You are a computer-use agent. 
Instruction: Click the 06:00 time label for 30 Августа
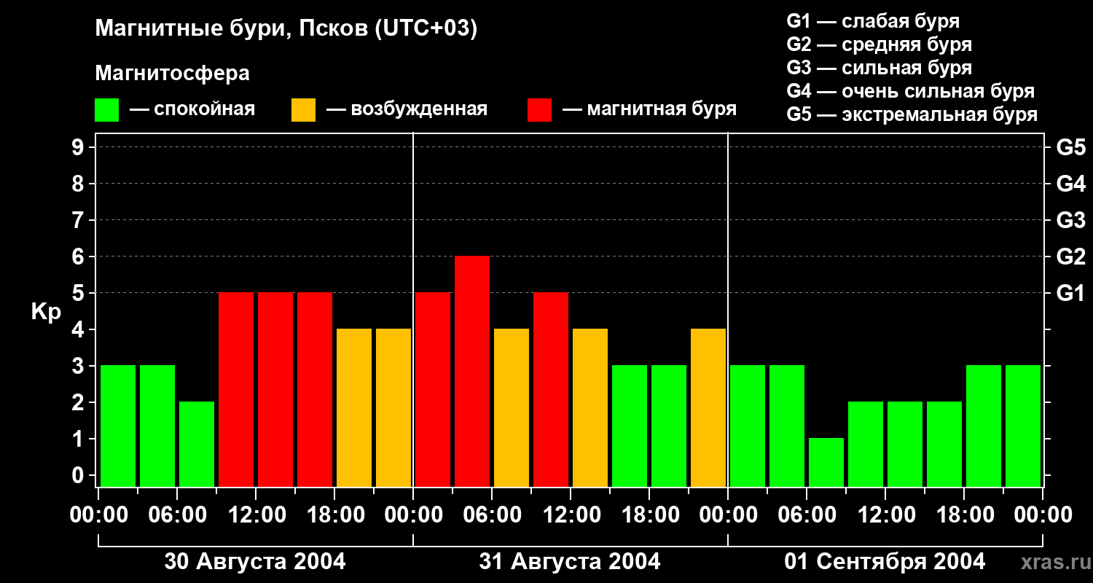click(177, 515)
